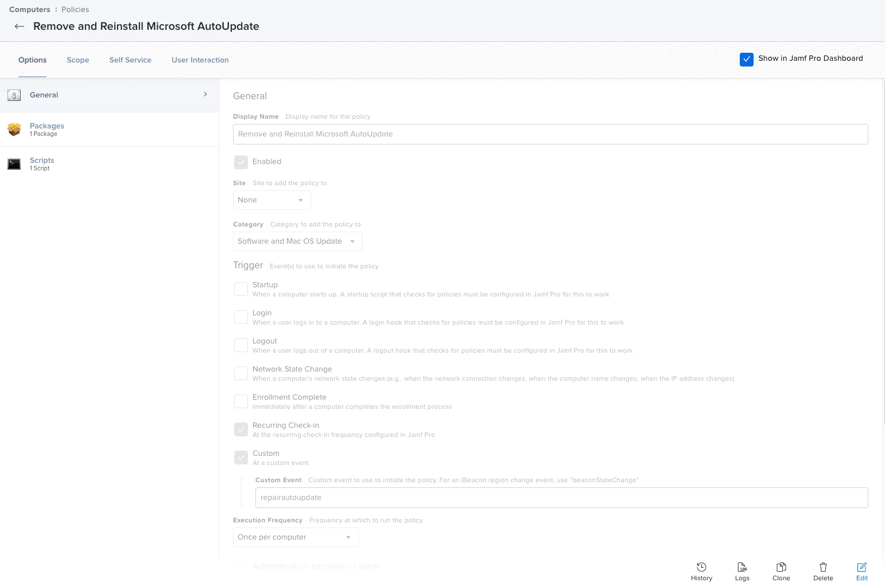Check the Network State Change trigger
The image size is (885, 586).
point(241,373)
